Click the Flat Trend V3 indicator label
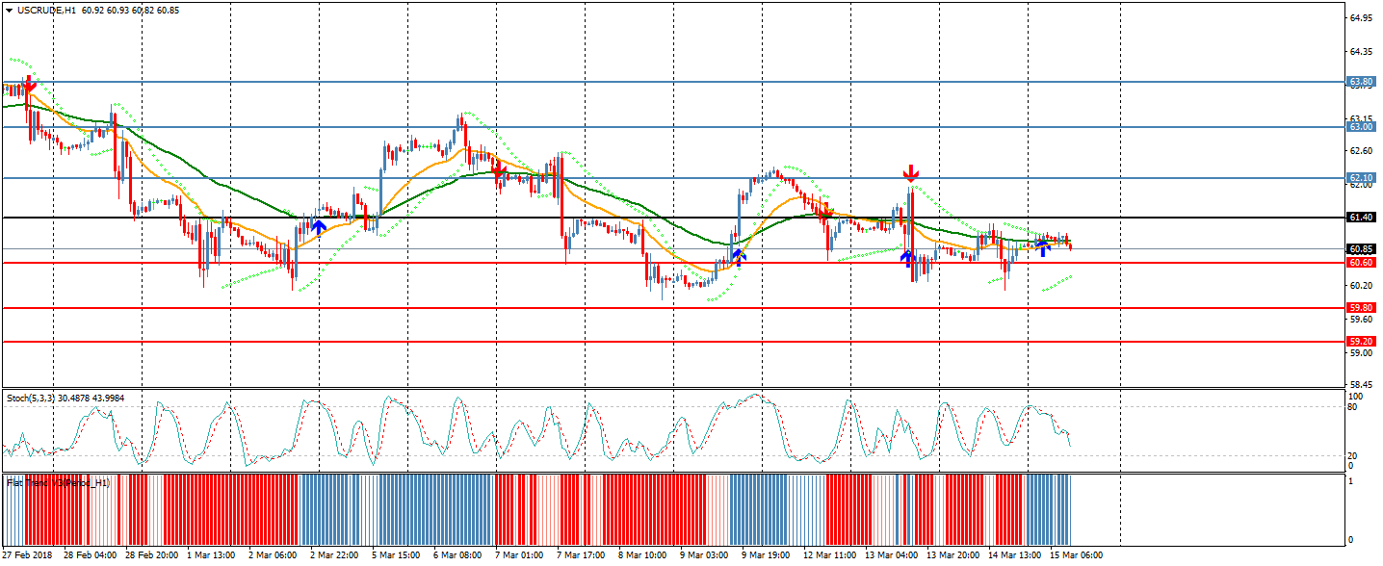The height and width of the screenshot is (566, 1383). point(58,482)
